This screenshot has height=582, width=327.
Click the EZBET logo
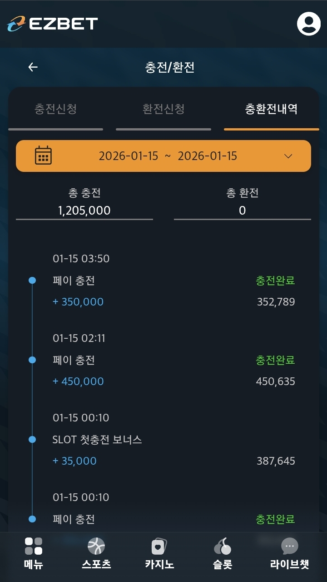[52, 24]
